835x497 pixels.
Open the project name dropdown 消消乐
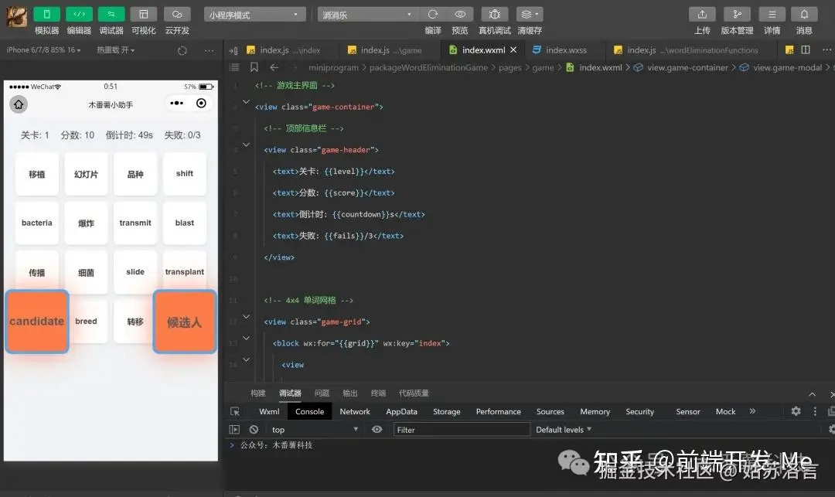coord(368,15)
